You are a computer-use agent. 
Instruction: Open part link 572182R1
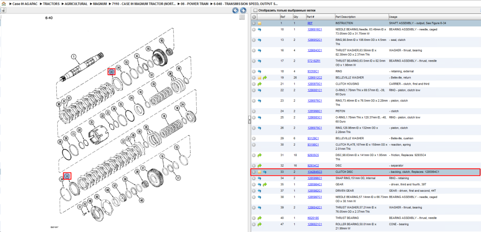coord(314,61)
